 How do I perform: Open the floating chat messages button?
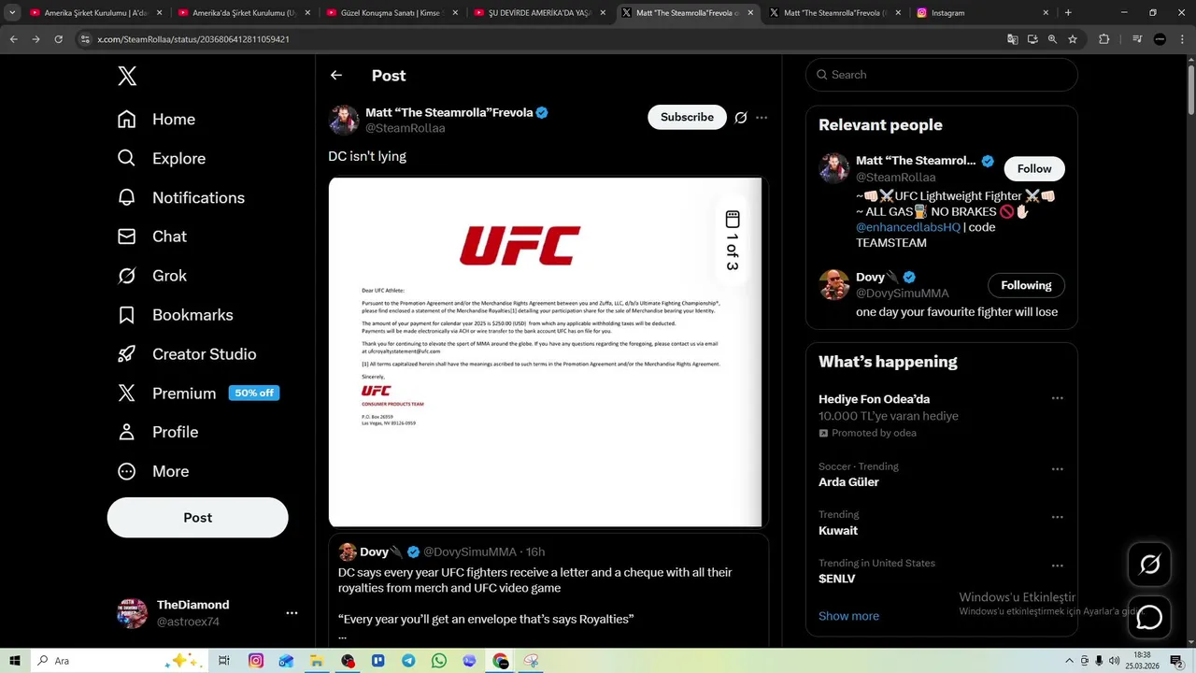click(1149, 617)
